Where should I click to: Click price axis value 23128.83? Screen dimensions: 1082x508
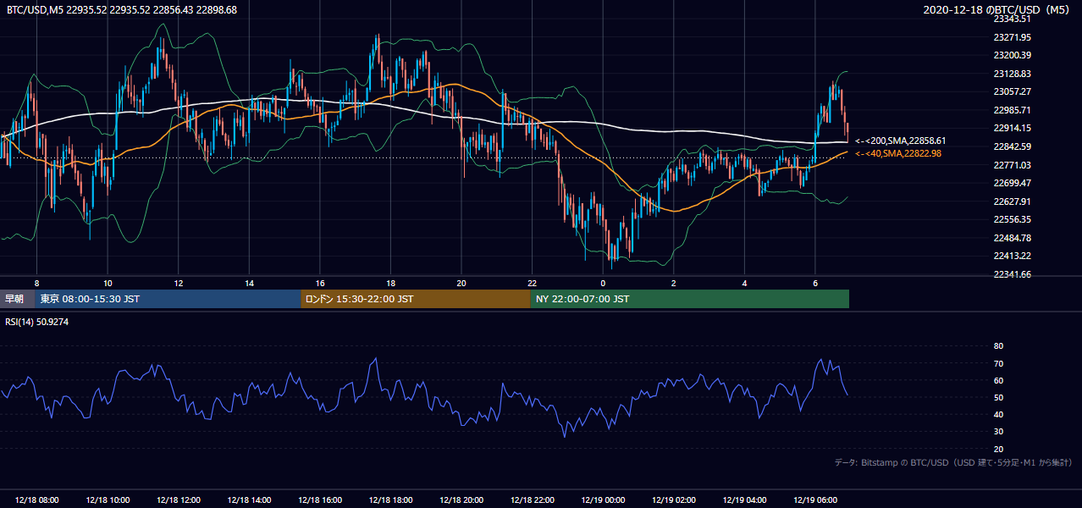(x=1012, y=74)
